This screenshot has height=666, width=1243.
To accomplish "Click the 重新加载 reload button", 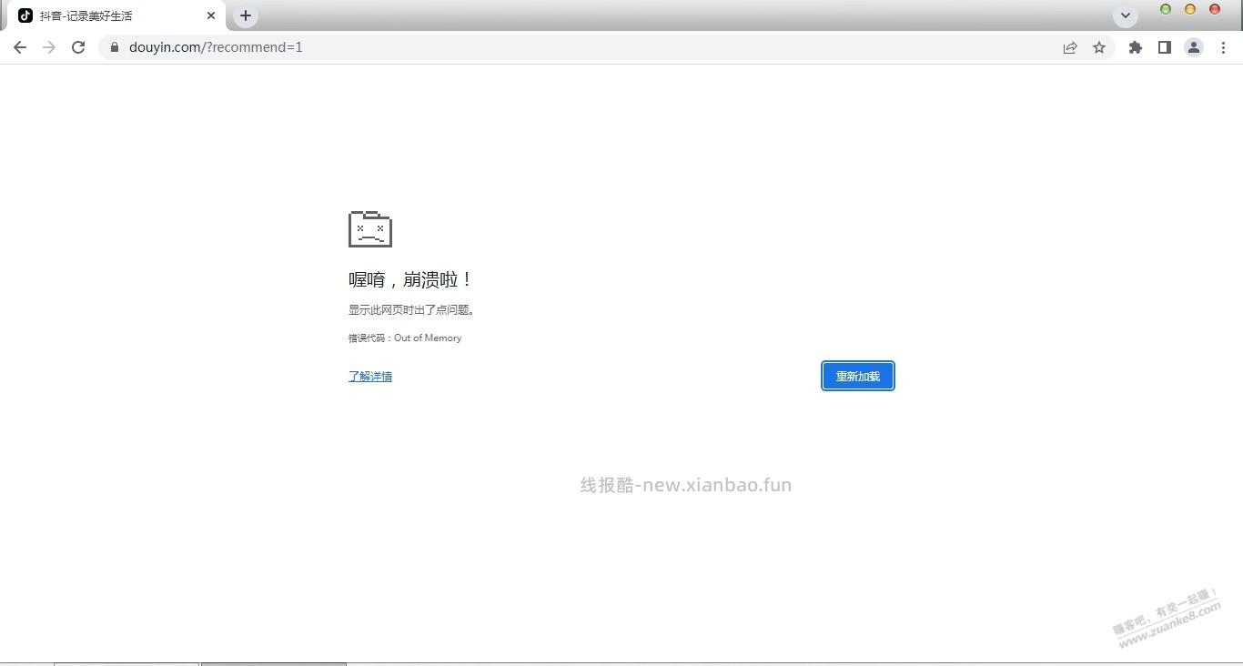I will (x=856, y=376).
